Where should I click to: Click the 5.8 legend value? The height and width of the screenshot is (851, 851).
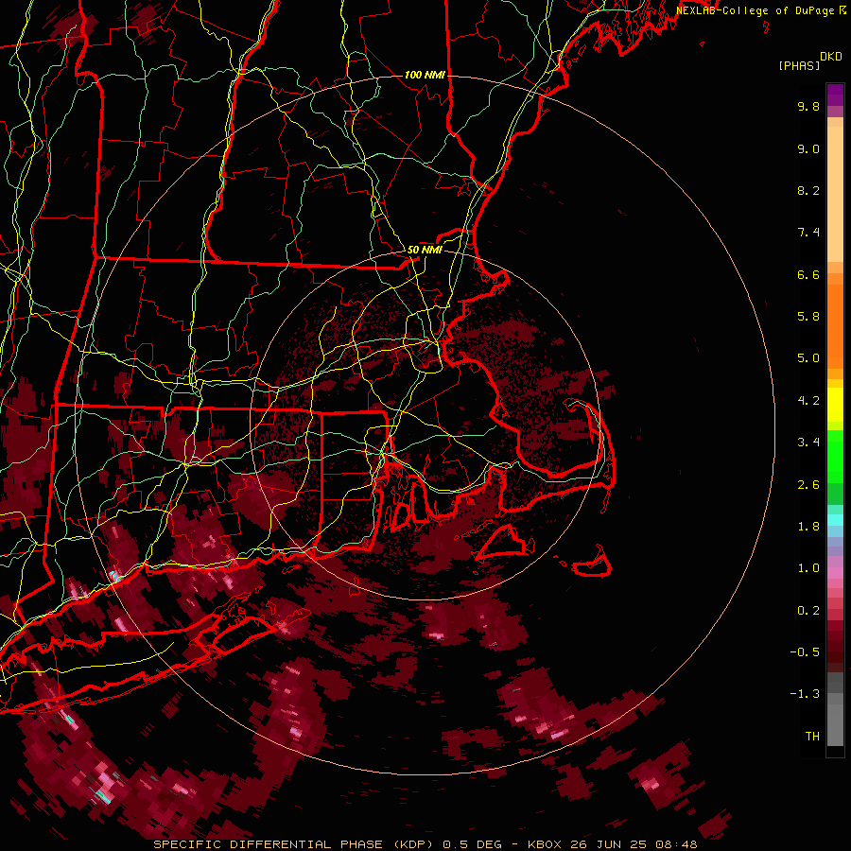point(808,317)
